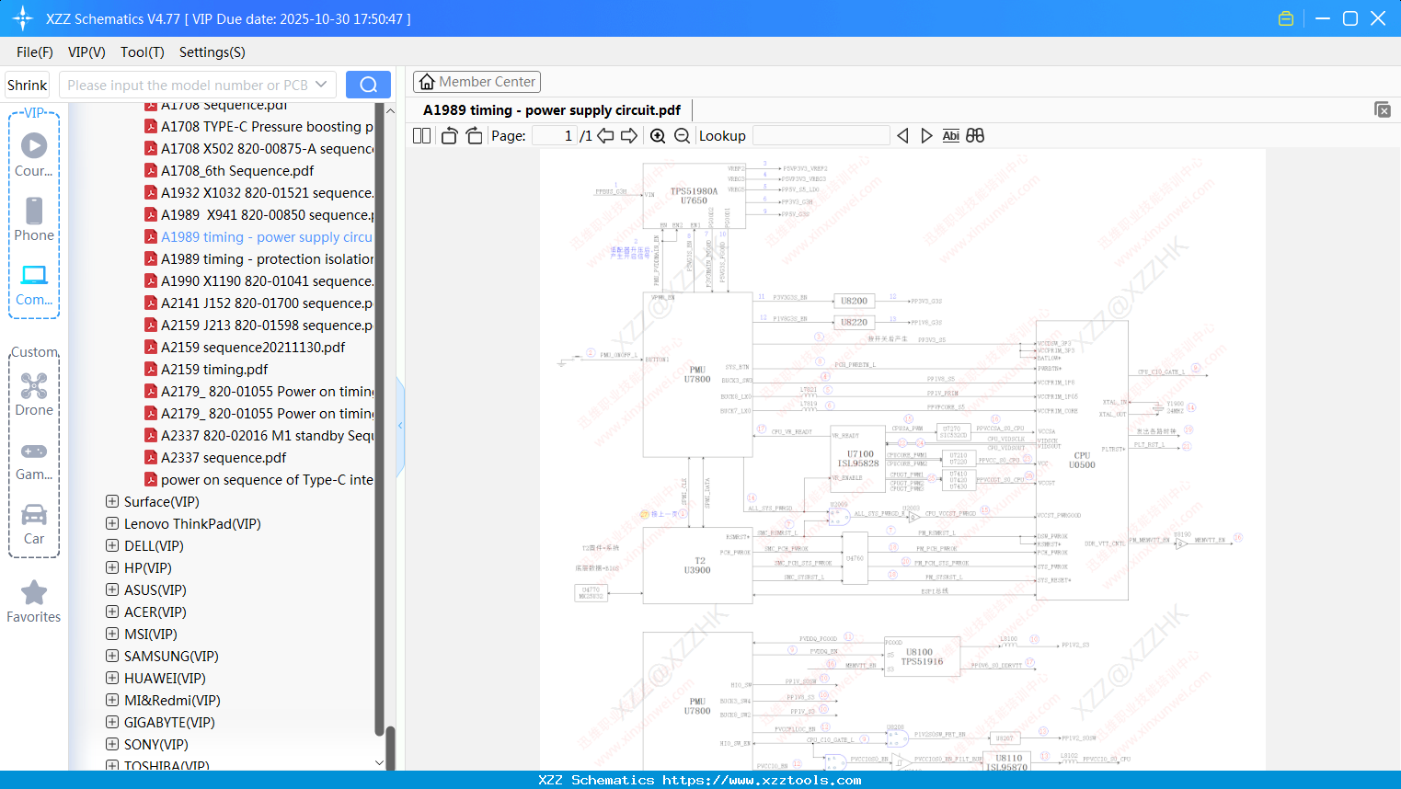Screen dimensions: 1401x789
Task: Open power on sequence of Type-C interface file
Action: (267, 479)
